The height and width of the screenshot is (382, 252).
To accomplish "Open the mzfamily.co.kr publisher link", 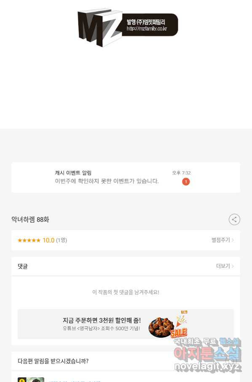I will [147, 29].
